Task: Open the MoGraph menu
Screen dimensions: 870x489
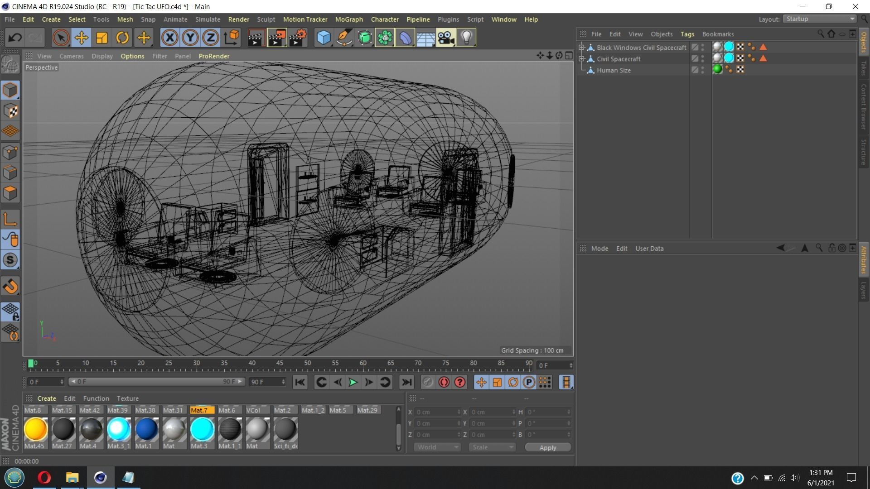Action: 349,19
